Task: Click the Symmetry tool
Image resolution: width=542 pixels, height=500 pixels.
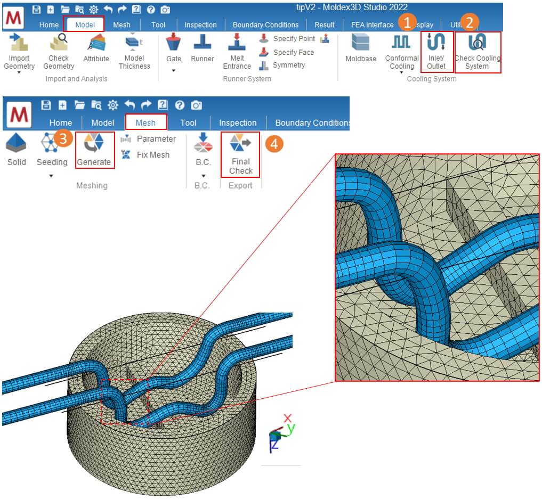Action: (282, 65)
